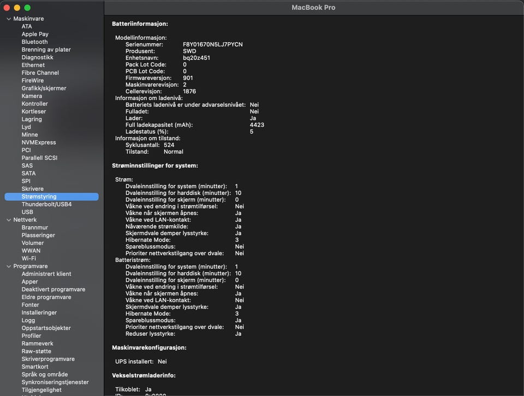
Task: Open the Brannmur entry
Action: [x=34, y=227]
